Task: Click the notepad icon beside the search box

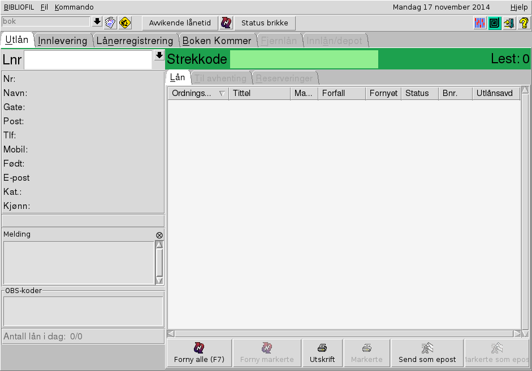Action: [110, 23]
